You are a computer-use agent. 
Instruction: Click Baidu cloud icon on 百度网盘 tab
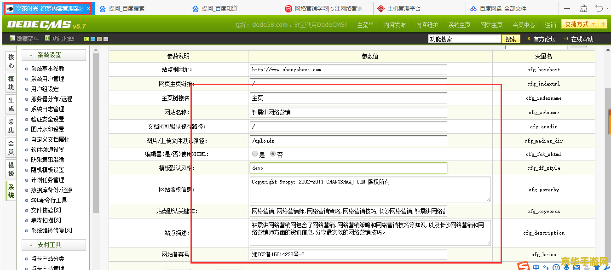click(473, 8)
